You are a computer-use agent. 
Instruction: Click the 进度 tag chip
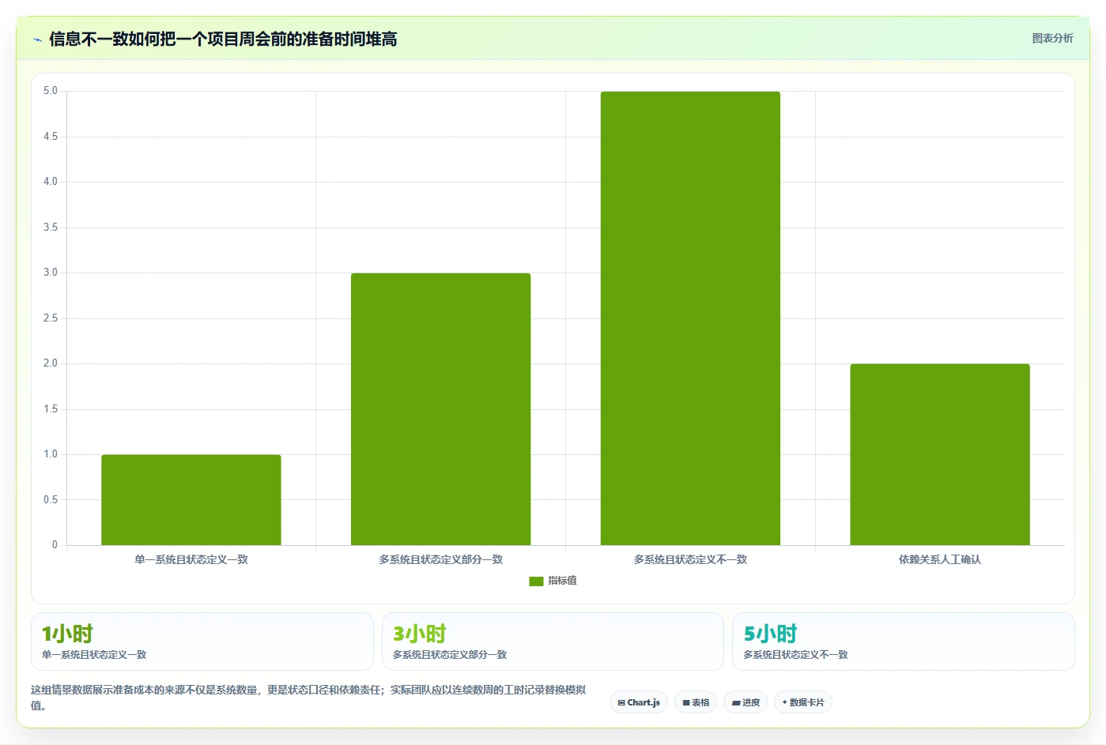pyautogui.click(x=746, y=702)
